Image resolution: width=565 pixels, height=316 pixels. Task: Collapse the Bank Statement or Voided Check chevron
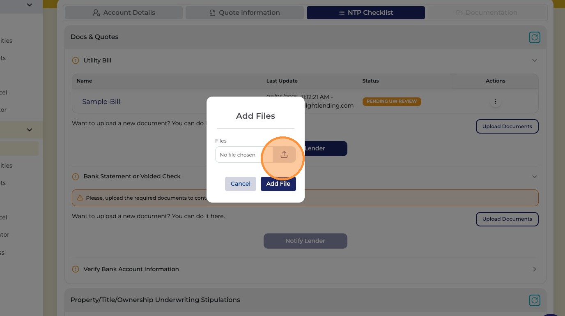tap(534, 176)
